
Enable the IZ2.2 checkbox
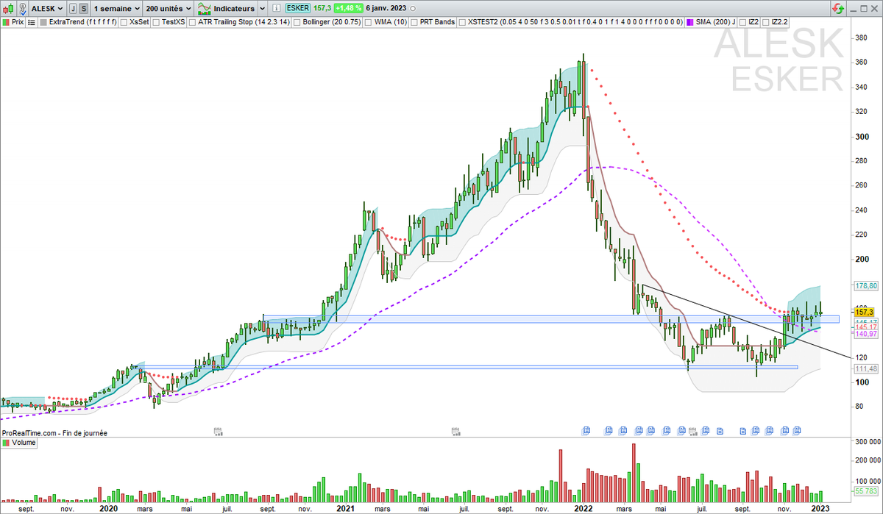tap(766, 22)
